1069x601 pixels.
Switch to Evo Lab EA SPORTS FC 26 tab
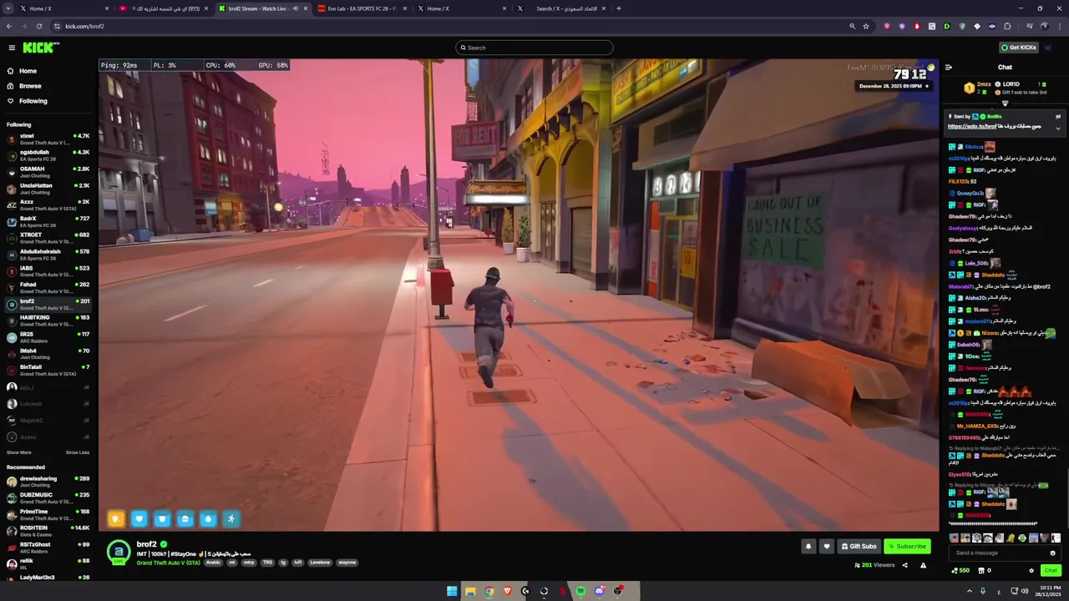[361, 8]
